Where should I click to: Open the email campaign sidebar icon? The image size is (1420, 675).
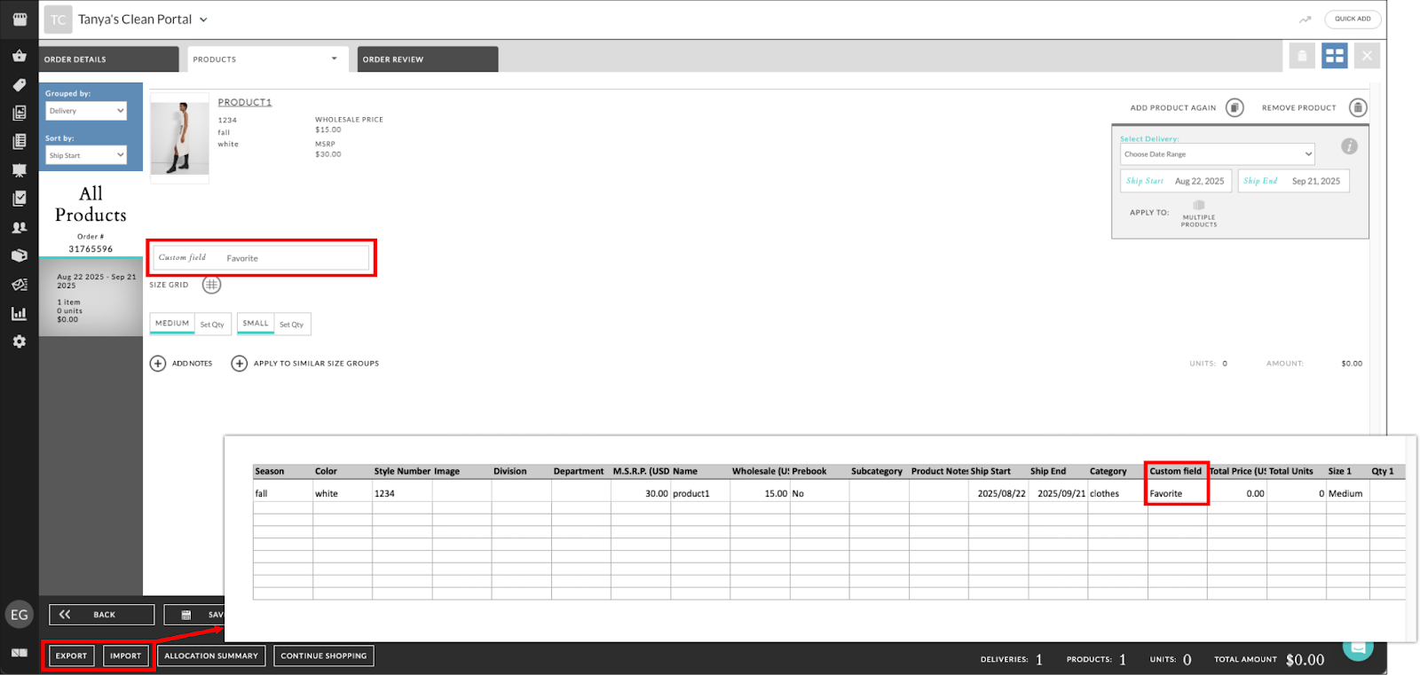point(20,285)
